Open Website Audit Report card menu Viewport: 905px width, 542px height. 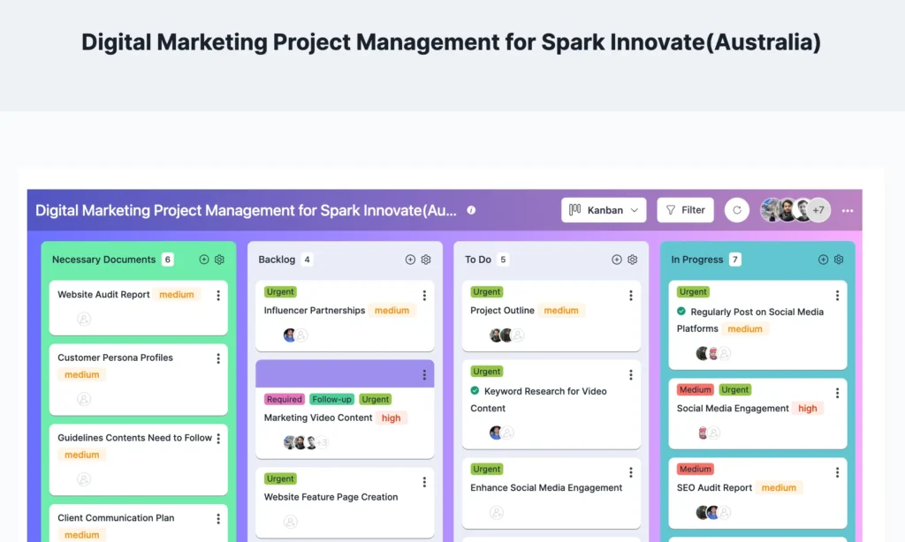tap(218, 295)
